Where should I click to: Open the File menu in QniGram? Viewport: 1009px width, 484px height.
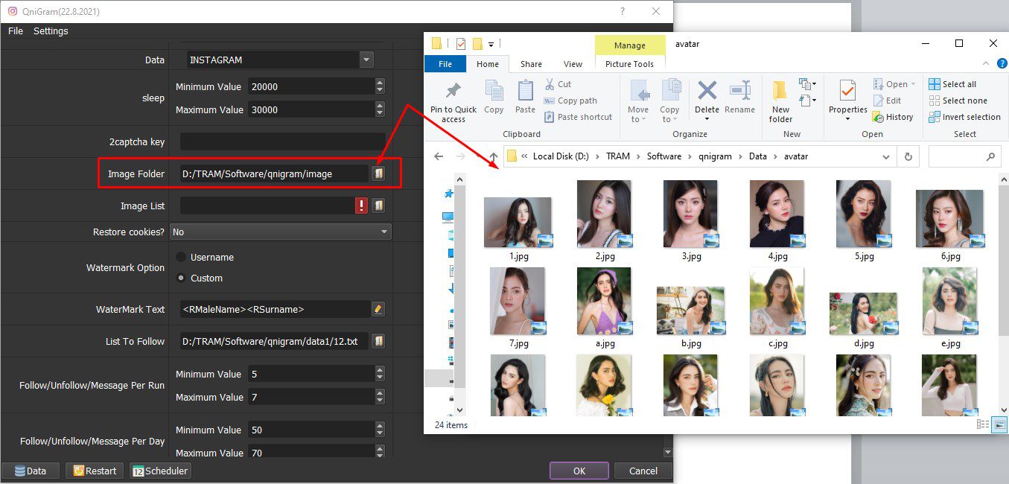[x=16, y=31]
